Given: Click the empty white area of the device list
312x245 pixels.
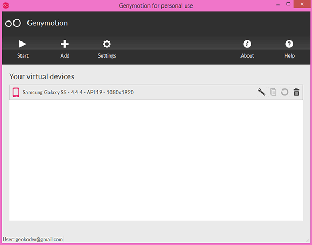Looking at the screenshot, I should pos(156,160).
